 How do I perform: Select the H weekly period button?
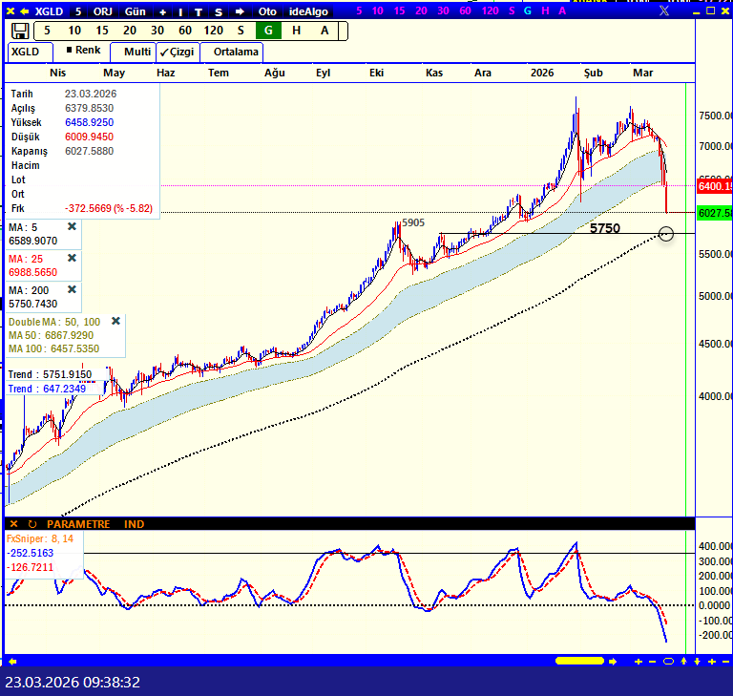tap(297, 31)
